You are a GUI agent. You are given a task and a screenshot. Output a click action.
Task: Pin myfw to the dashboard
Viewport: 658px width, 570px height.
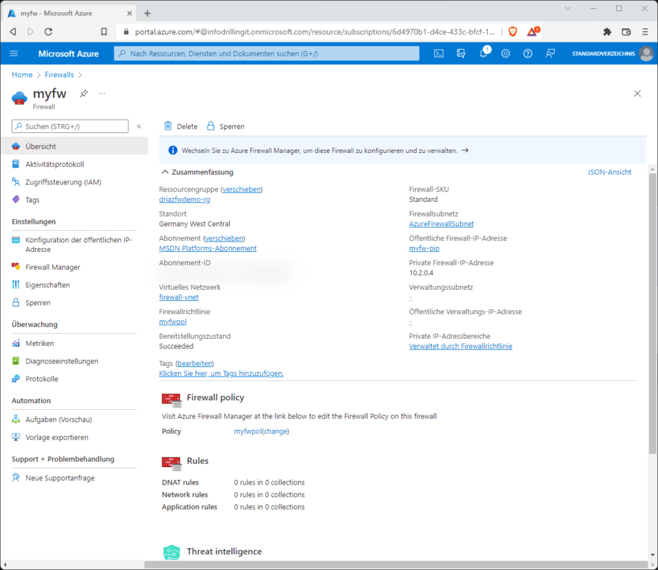[x=84, y=93]
